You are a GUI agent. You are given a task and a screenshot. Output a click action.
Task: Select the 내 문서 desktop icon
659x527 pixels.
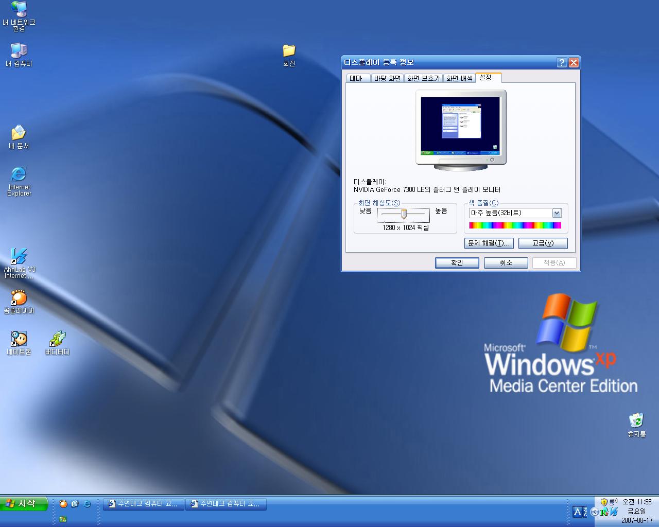19,137
